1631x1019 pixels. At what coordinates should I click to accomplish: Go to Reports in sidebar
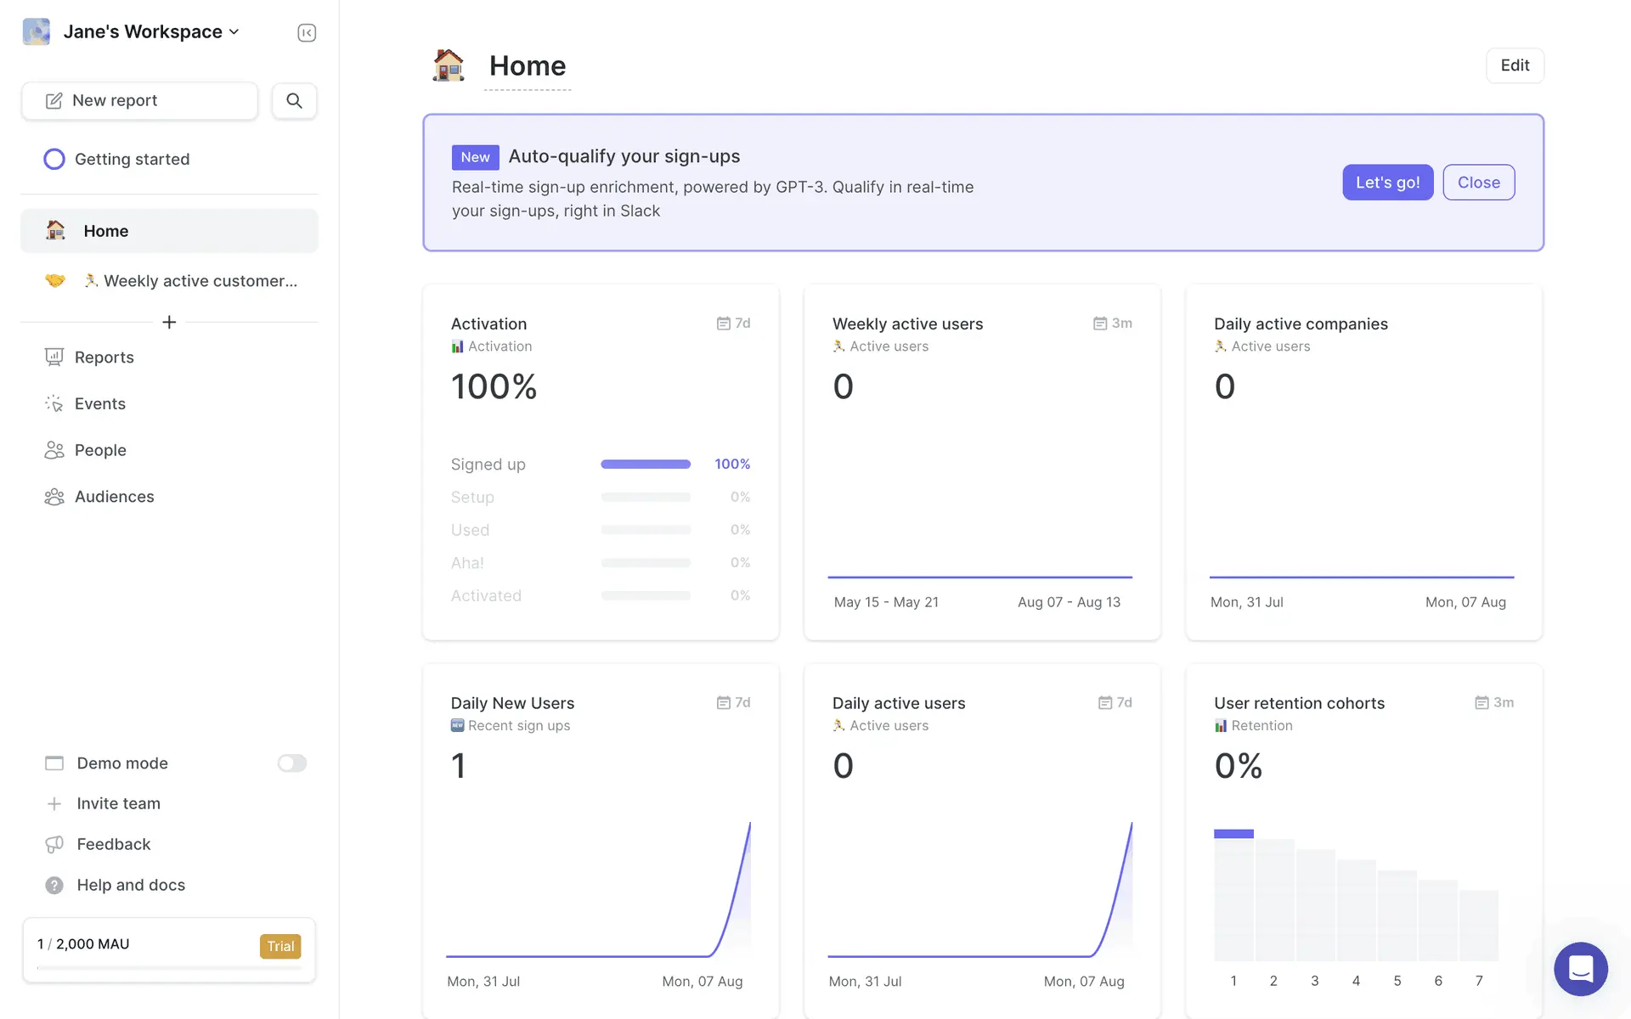point(104,357)
